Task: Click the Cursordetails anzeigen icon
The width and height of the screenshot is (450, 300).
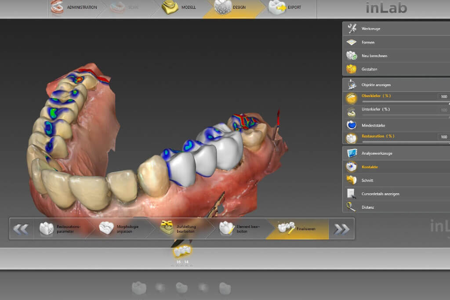Action: (x=352, y=194)
